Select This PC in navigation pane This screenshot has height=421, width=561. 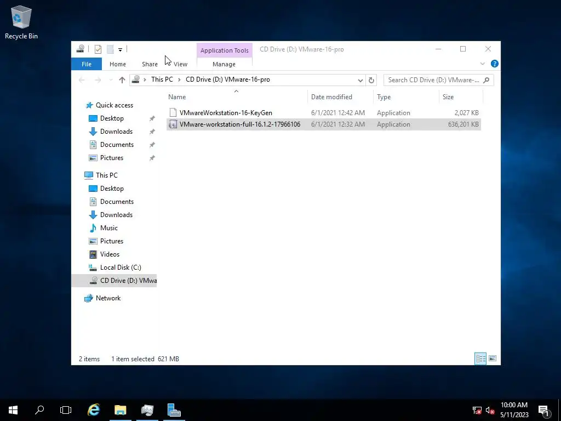point(107,175)
